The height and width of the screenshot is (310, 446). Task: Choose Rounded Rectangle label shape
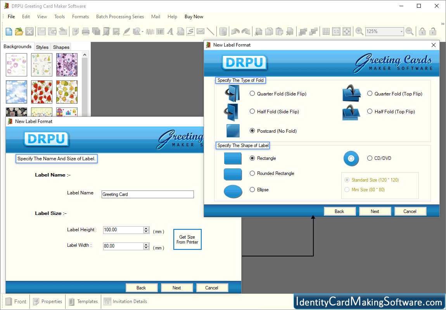(x=252, y=173)
